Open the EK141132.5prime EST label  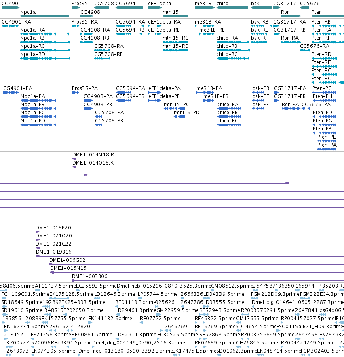click(x=110, y=319)
